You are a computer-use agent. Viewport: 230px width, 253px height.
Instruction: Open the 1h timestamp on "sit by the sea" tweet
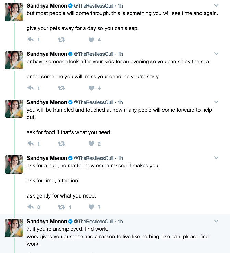click(x=120, y=54)
